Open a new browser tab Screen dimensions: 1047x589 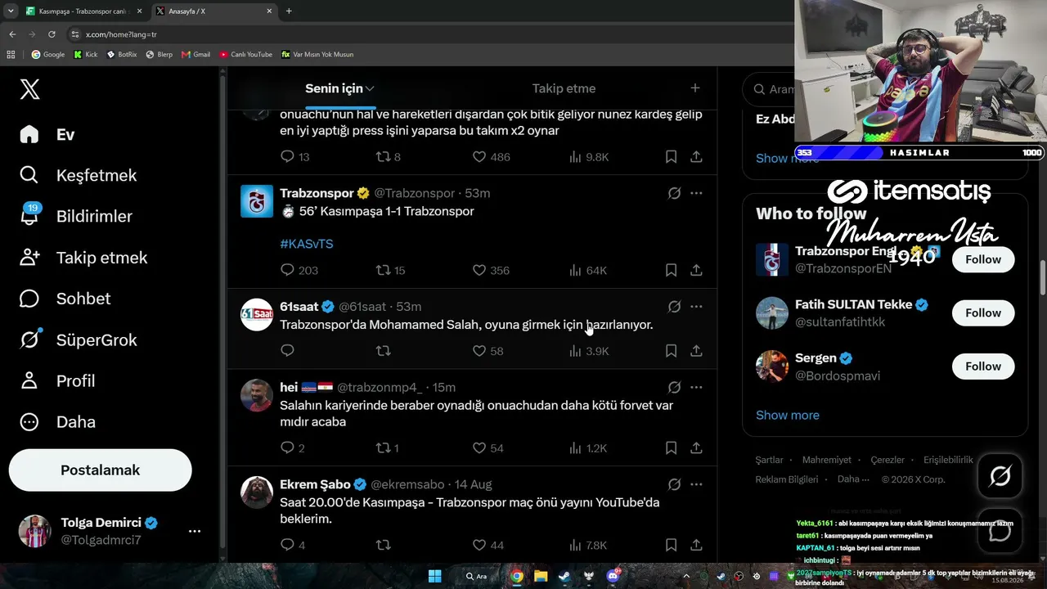click(289, 11)
